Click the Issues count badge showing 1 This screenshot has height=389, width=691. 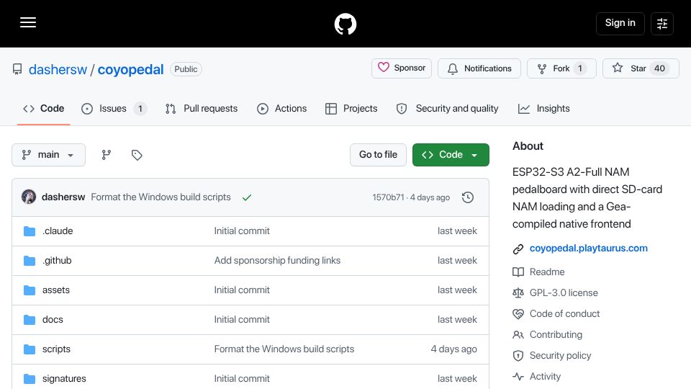(140, 109)
